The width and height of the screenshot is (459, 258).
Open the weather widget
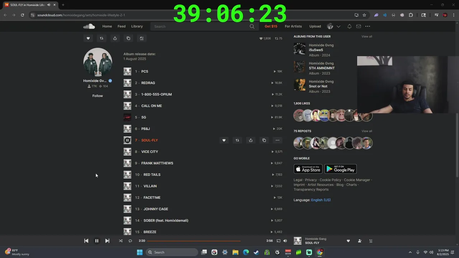tap(17, 252)
